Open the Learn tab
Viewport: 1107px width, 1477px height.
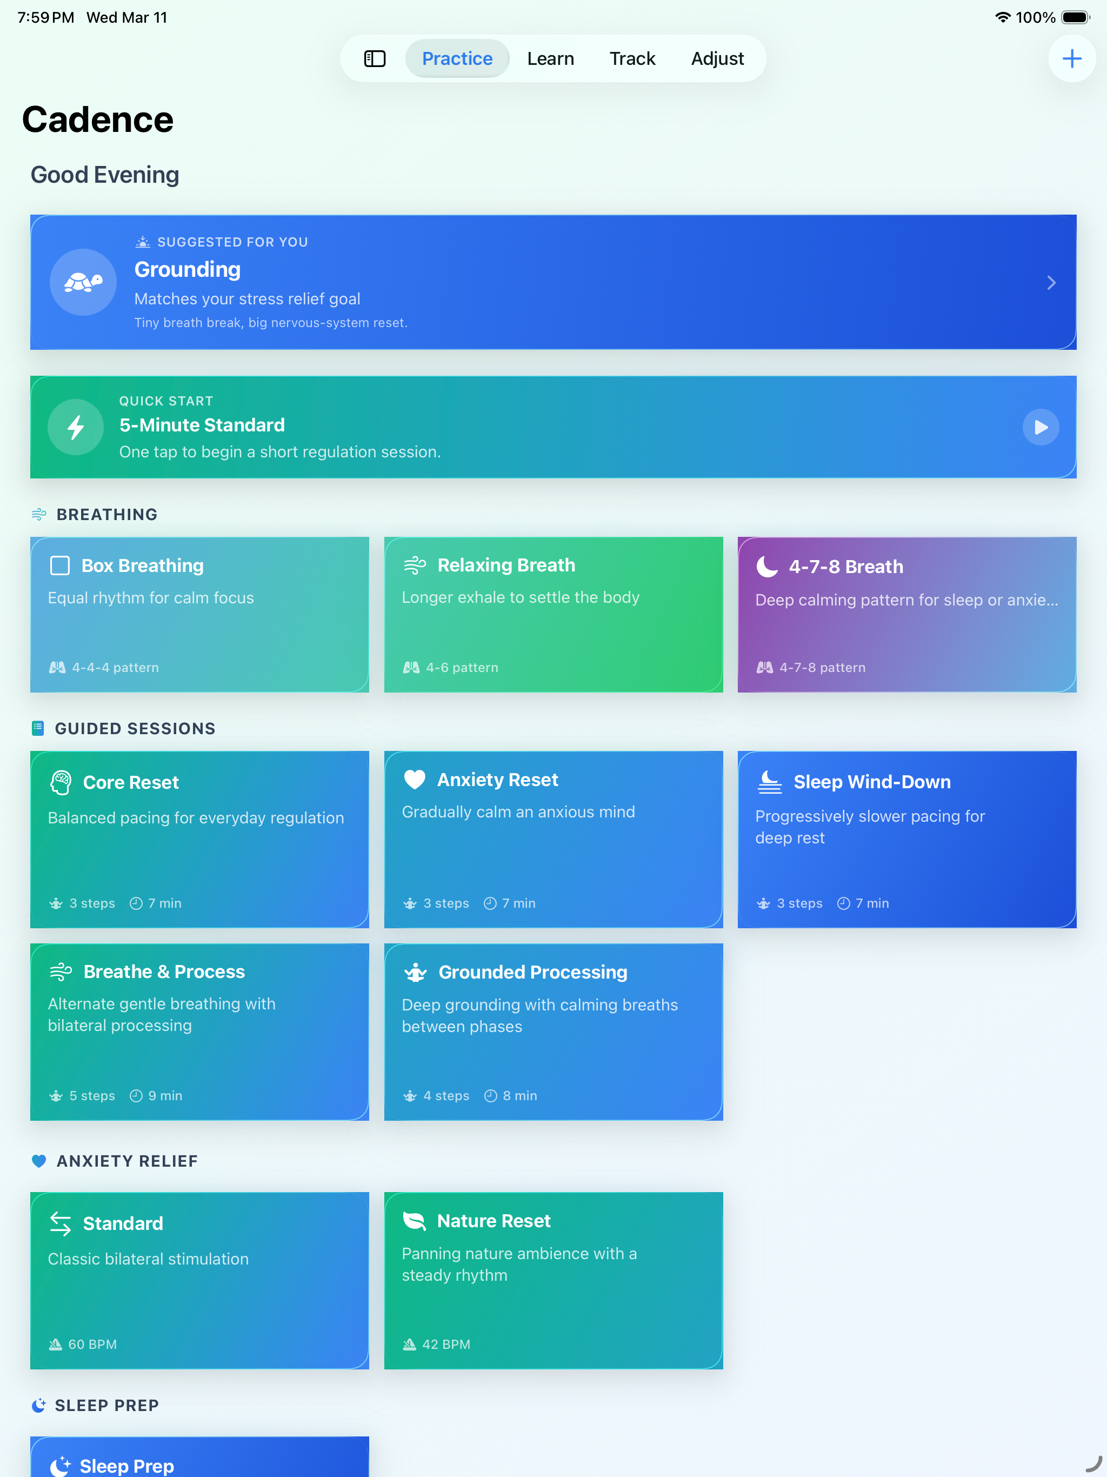pyautogui.click(x=550, y=59)
